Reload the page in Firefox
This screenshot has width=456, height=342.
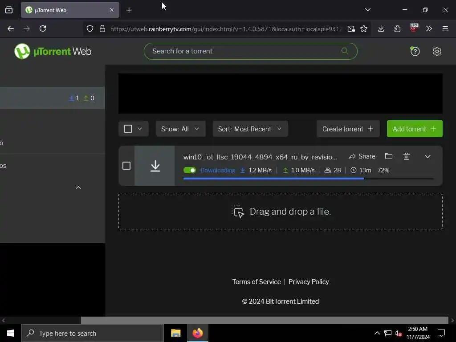tap(43, 28)
